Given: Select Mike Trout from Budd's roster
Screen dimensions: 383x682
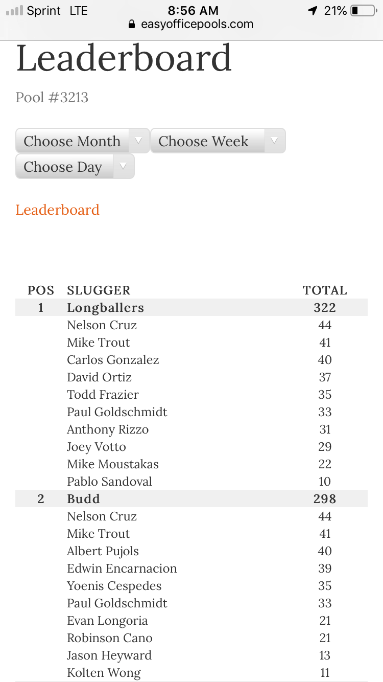Looking at the screenshot, I should point(98,533).
